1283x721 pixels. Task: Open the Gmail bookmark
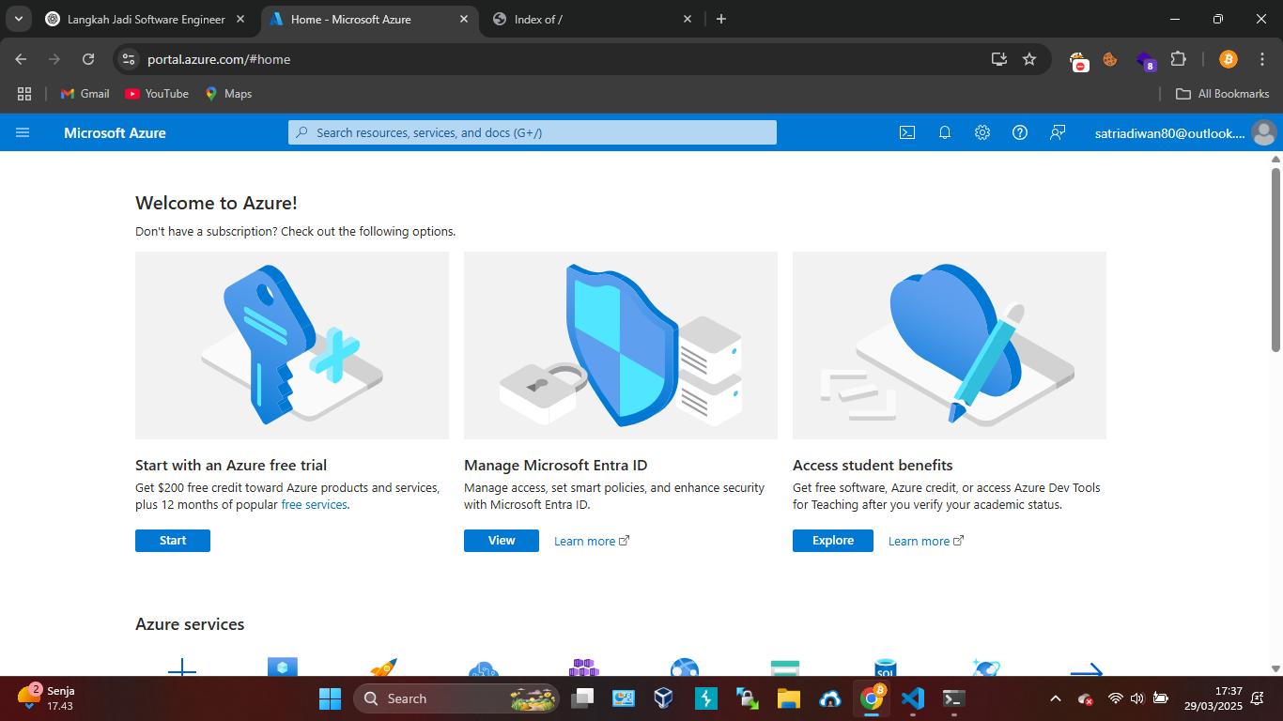point(85,94)
